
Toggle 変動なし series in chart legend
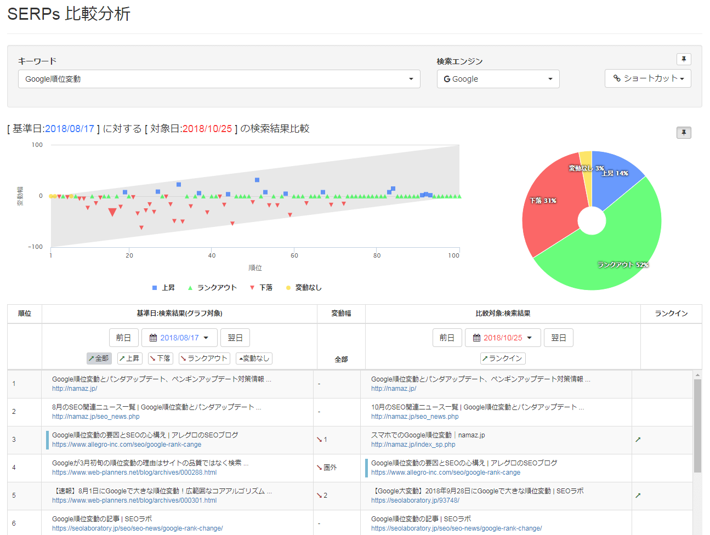click(304, 288)
